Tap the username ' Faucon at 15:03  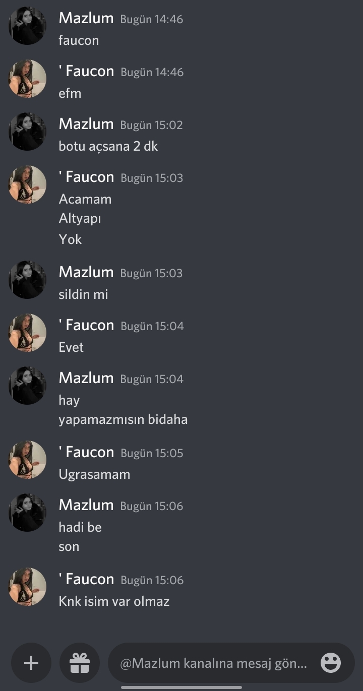[x=86, y=177]
